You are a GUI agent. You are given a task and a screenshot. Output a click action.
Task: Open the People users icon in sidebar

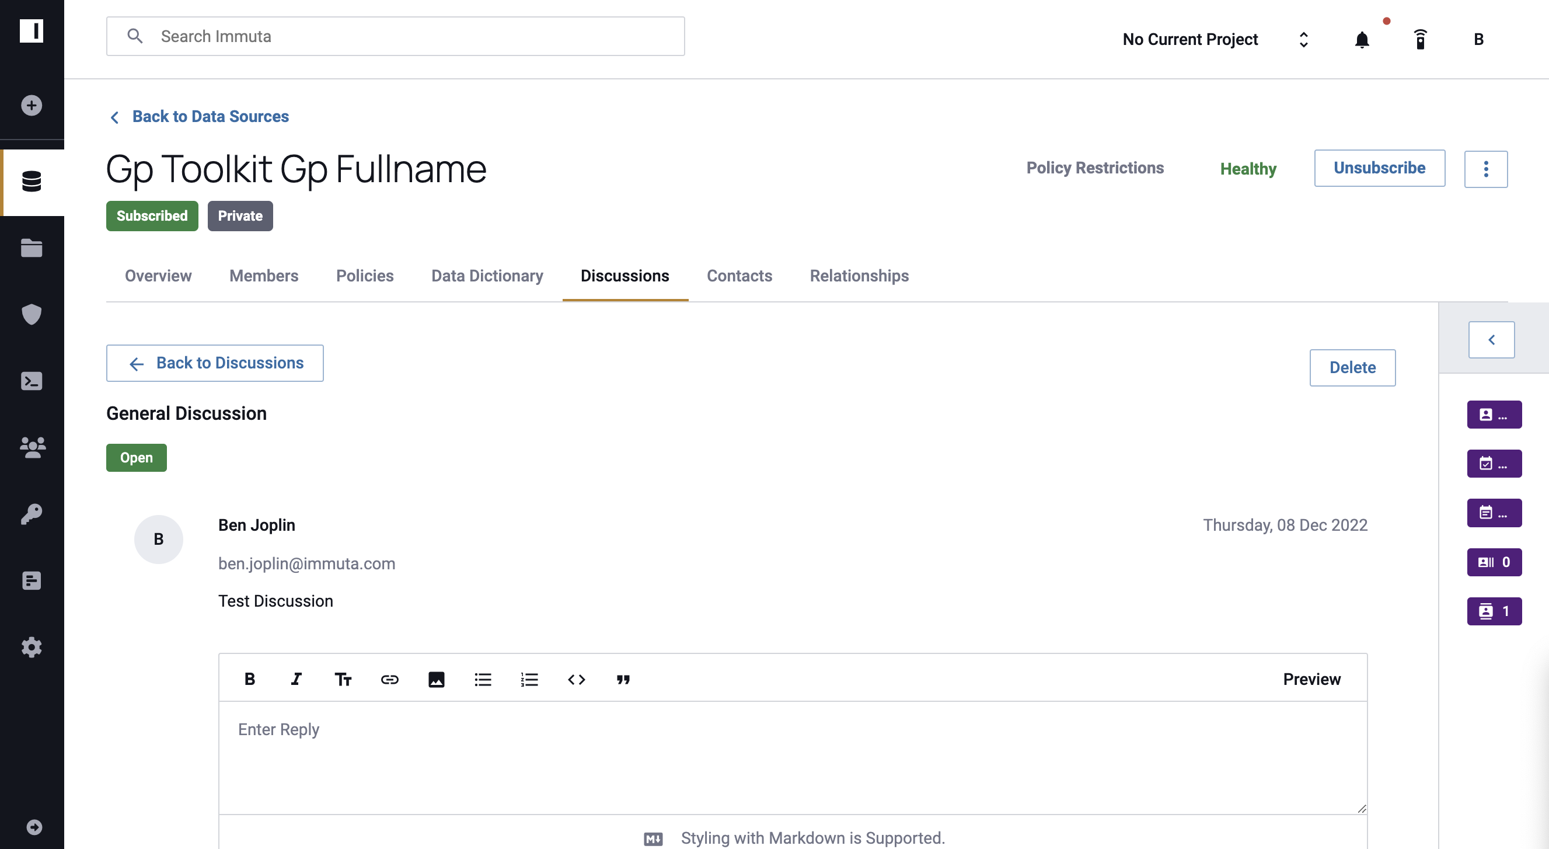[32, 447]
